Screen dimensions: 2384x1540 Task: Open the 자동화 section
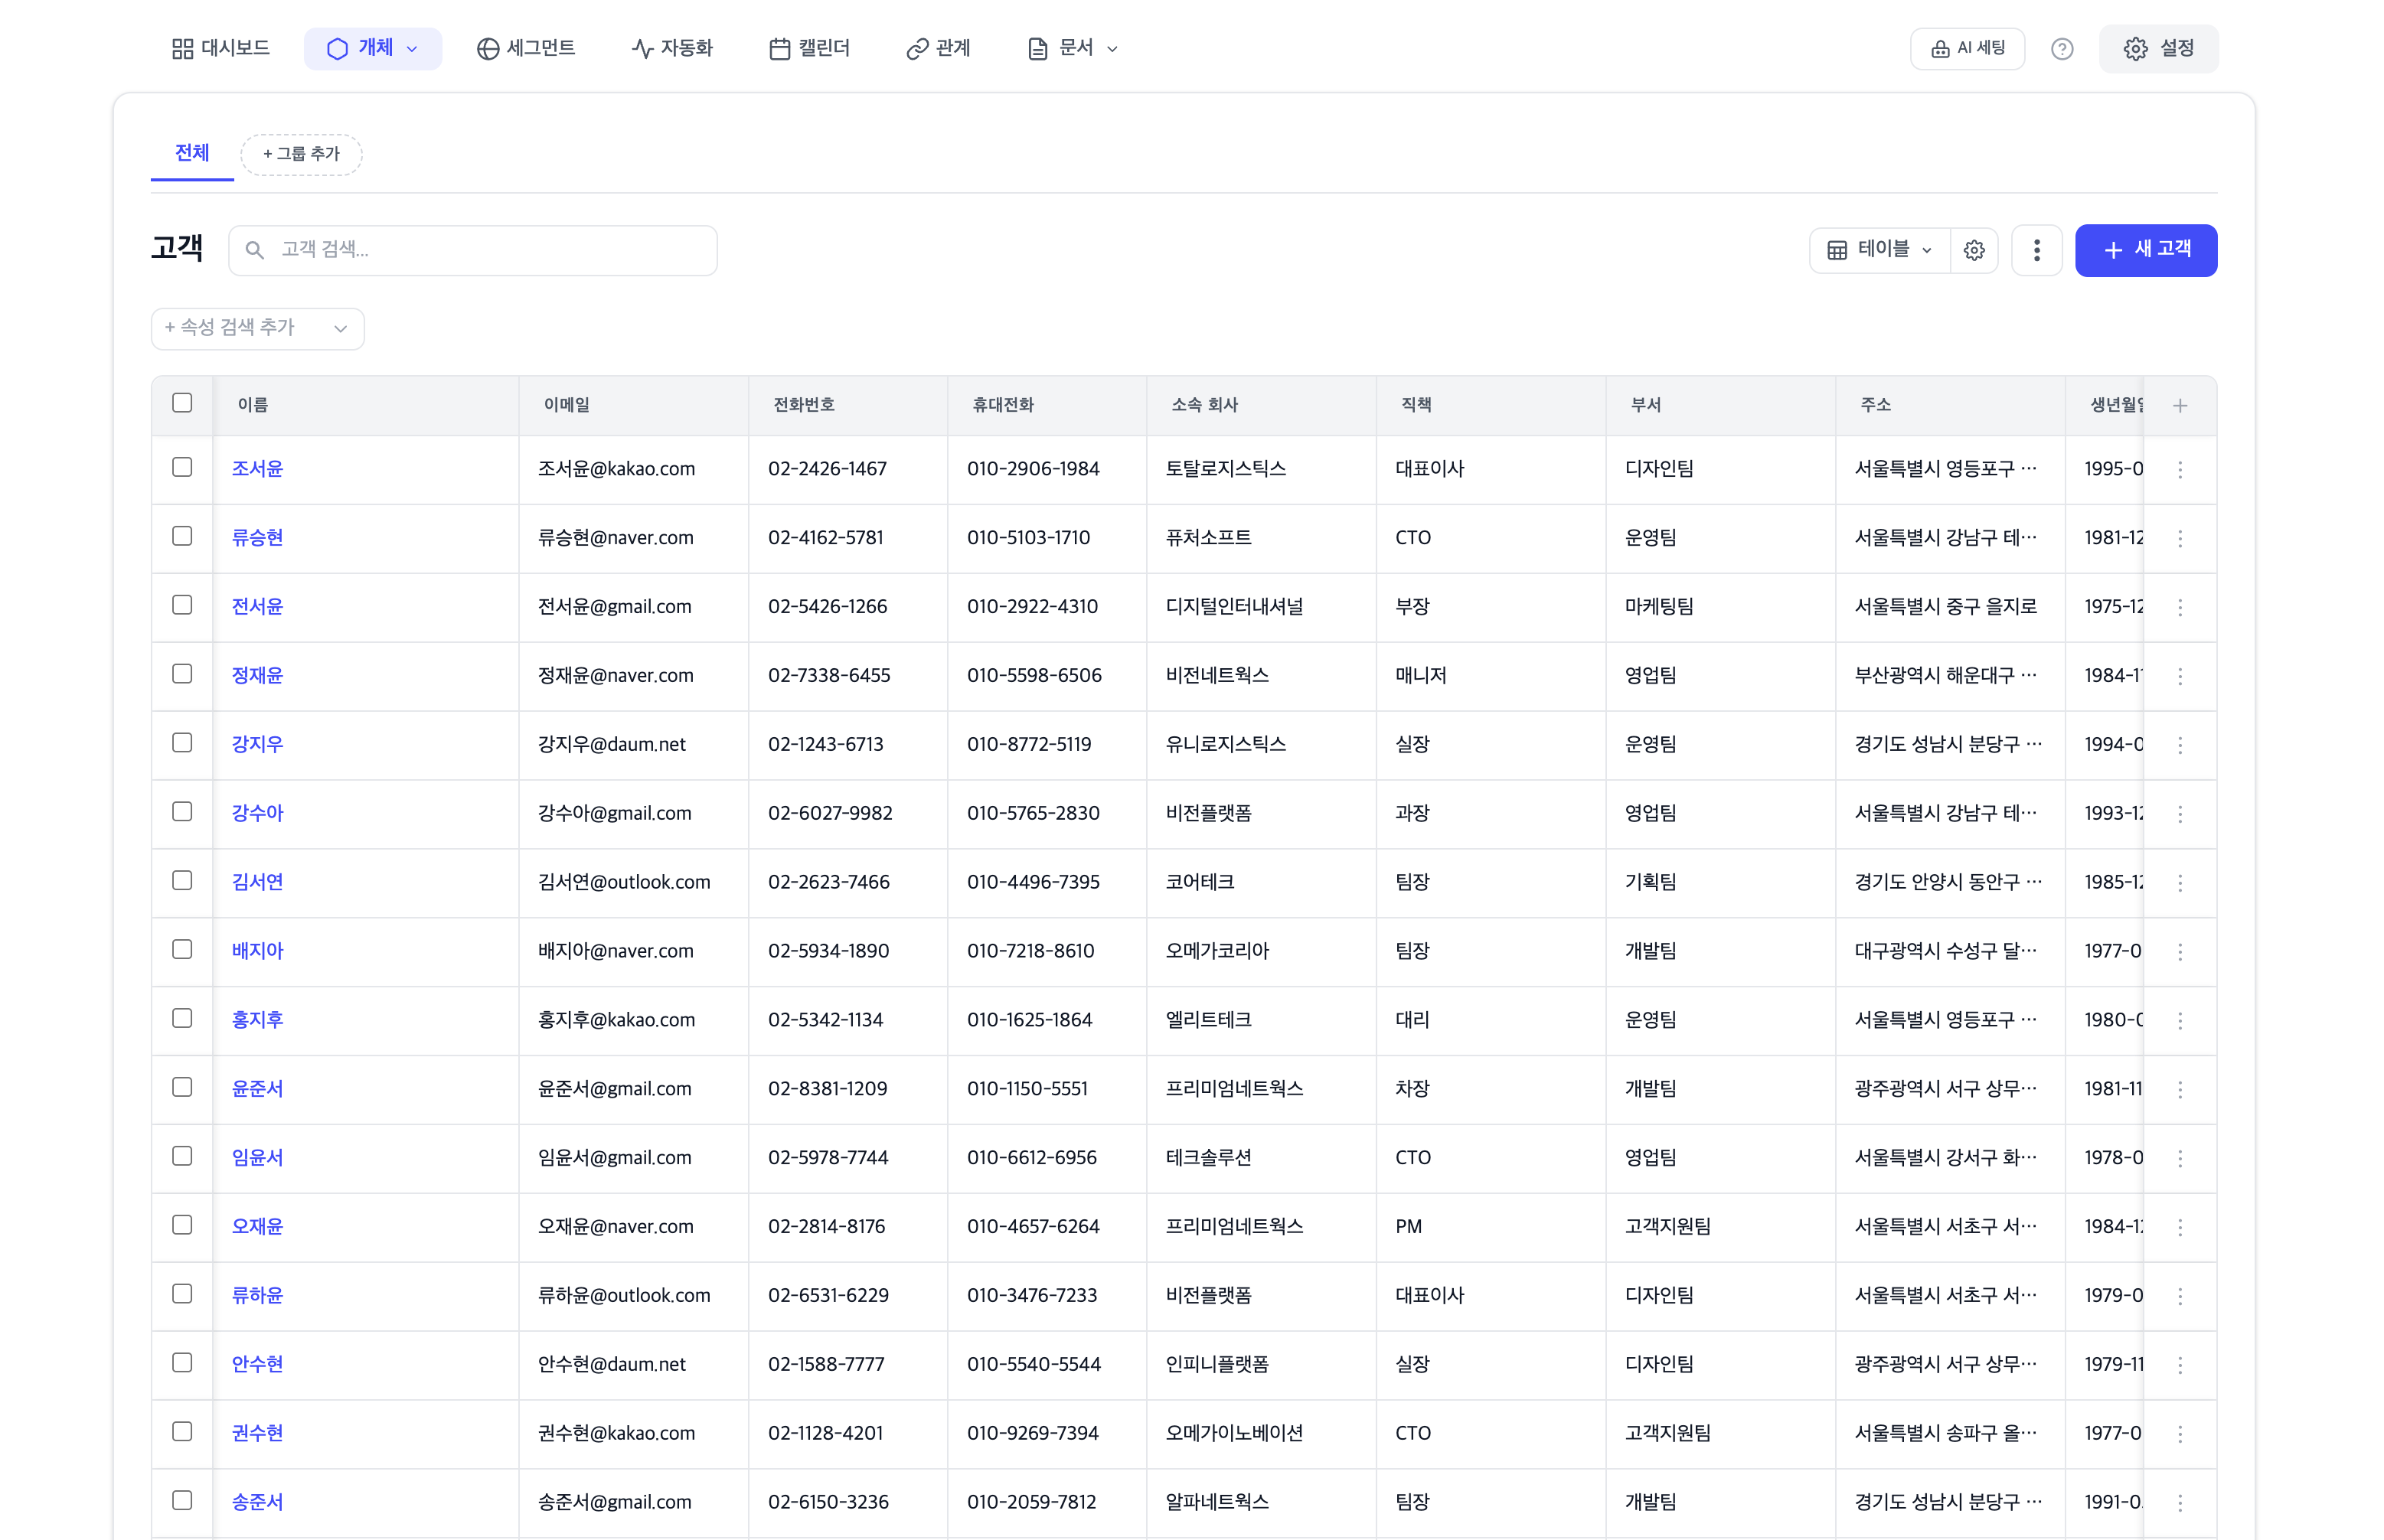[x=672, y=48]
